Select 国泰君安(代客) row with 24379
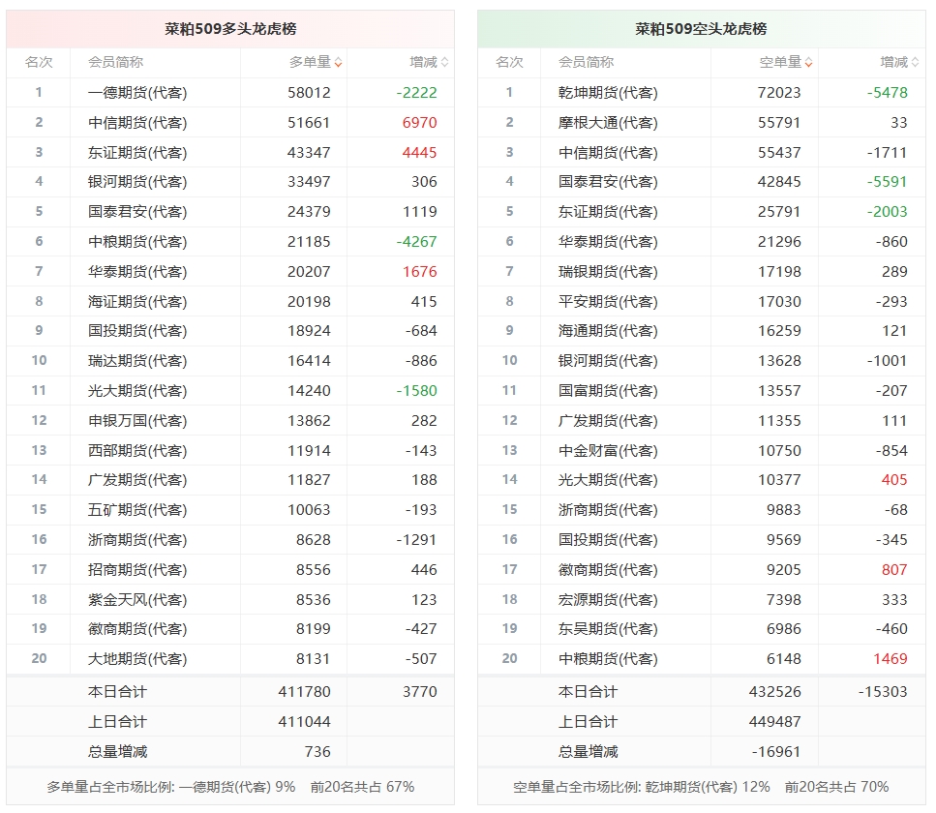The height and width of the screenshot is (813, 936). 230,211
